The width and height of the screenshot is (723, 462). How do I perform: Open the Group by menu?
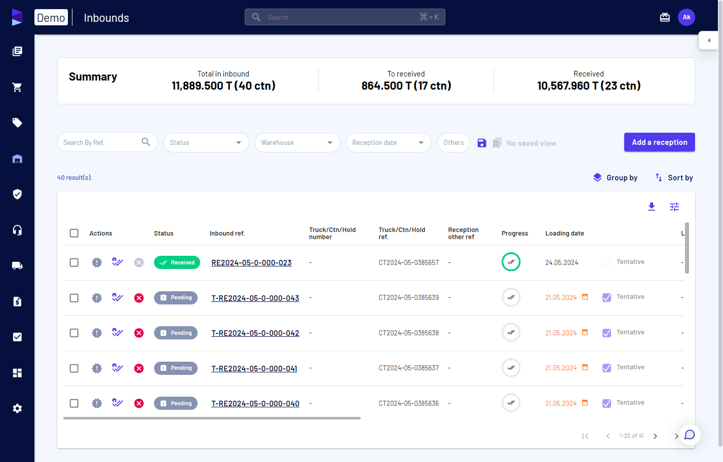[615, 177]
